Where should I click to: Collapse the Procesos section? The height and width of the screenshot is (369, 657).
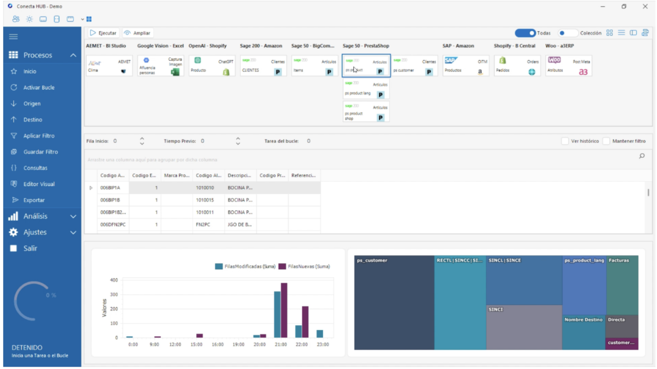(73, 56)
